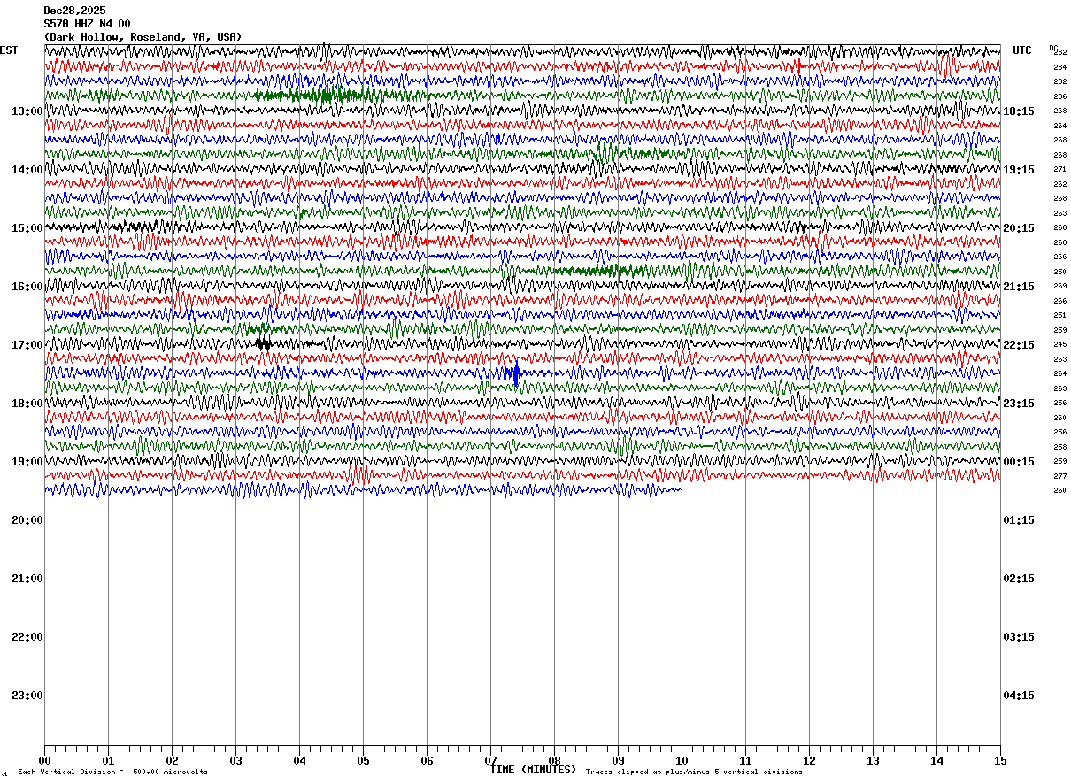Click the TIME (MINUTES) axis title
This screenshot has width=1071, height=784.
tap(533, 770)
